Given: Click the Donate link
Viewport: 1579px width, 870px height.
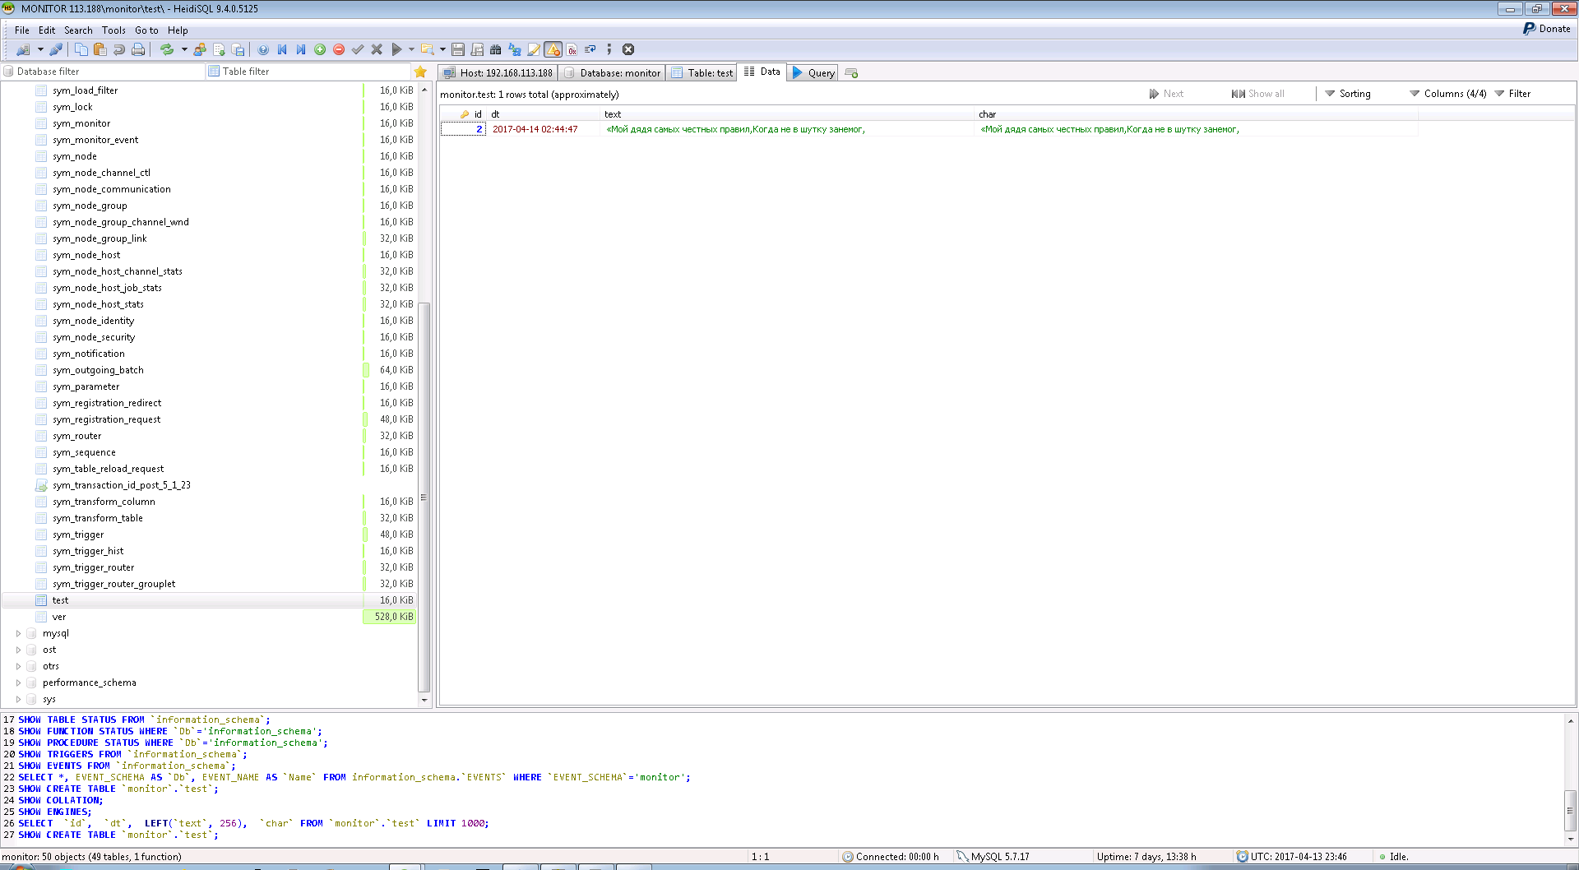Looking at the screenshot, I should [1547, 29].
